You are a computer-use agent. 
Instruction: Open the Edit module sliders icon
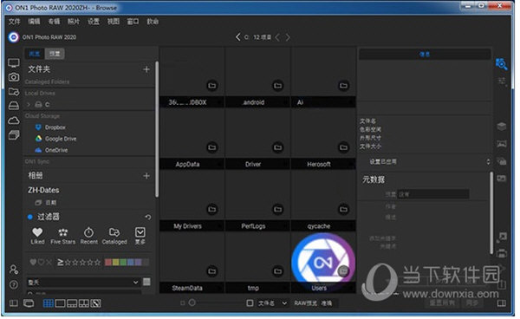(x=502, y=81)
